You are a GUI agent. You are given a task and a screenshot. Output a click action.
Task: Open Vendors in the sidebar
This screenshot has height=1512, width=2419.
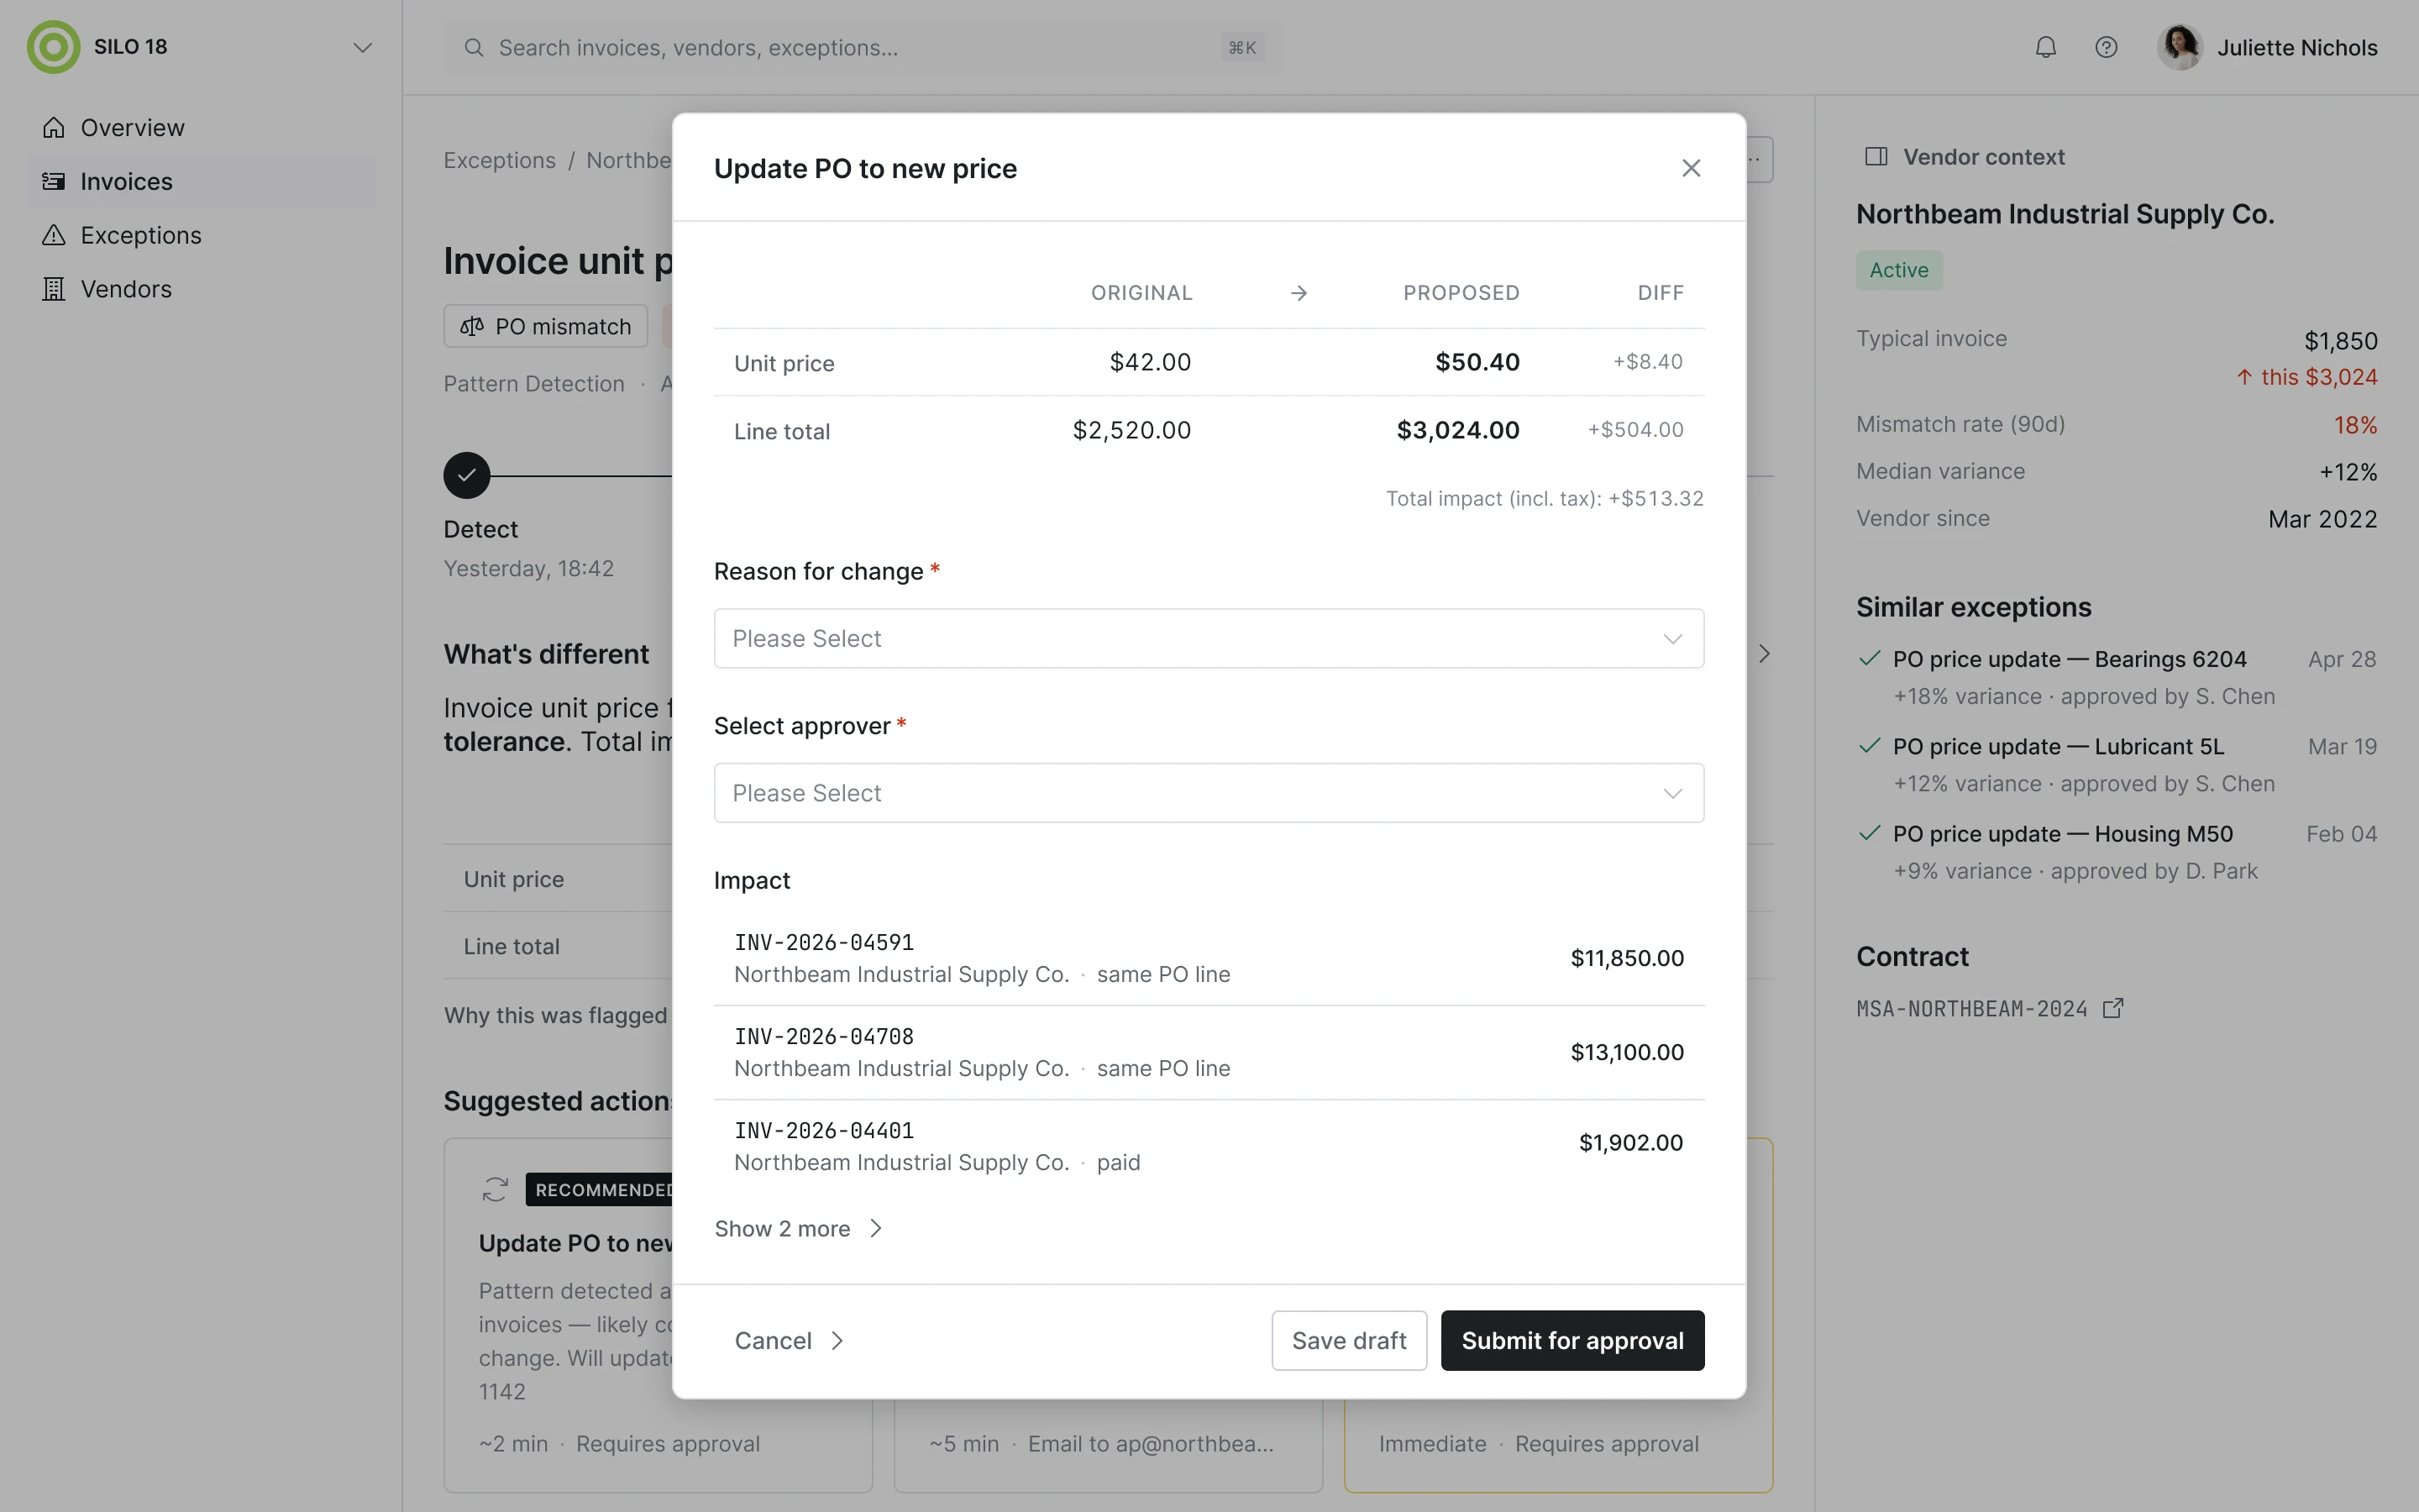(x=202, y=289)
